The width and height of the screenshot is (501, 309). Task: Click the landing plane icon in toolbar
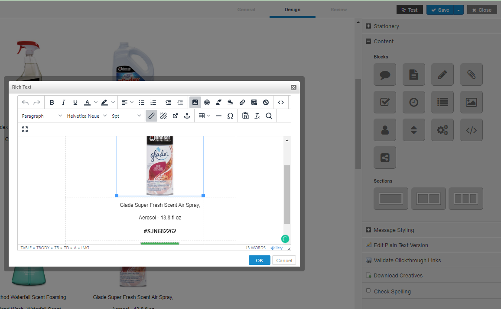click(231, 103)
